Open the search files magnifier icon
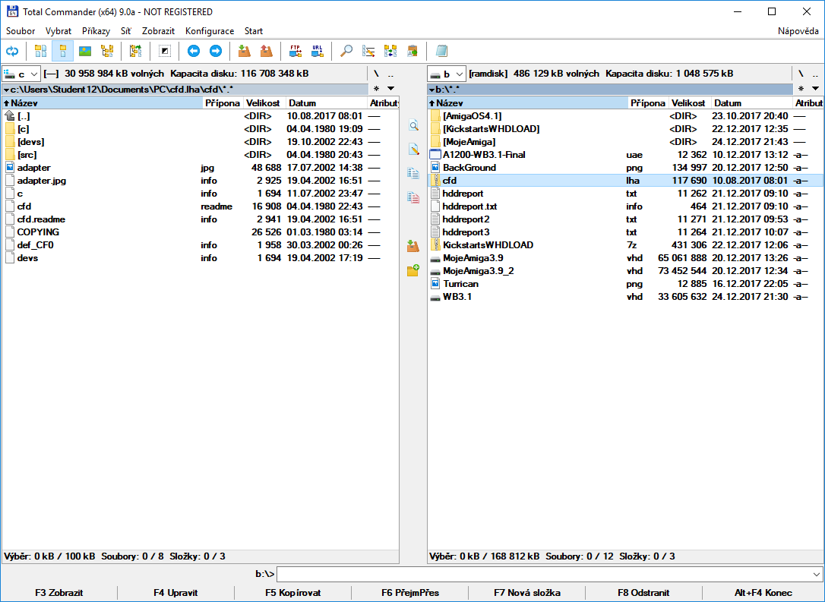825x602 pixels. (x=346, y=51)
